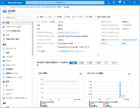Pin the ネットワーク (合計) chart
The width and height of the screenshot is (140, 108).
click(129, 74)
